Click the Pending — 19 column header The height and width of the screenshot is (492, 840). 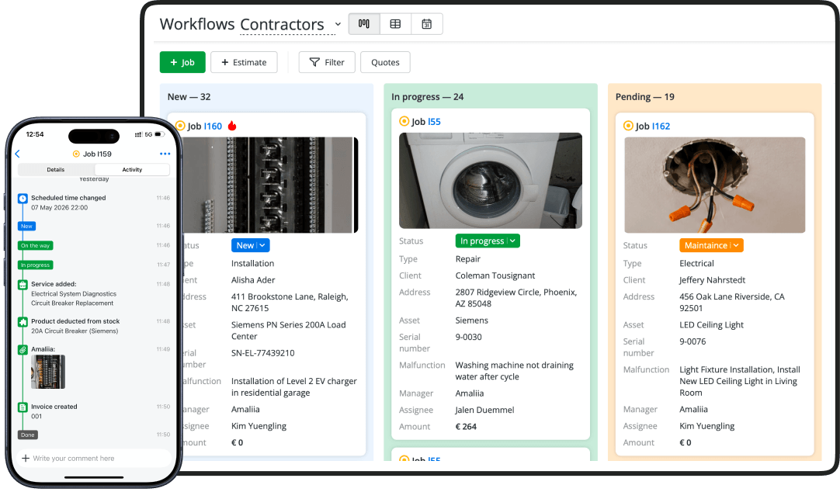[645, 97]
